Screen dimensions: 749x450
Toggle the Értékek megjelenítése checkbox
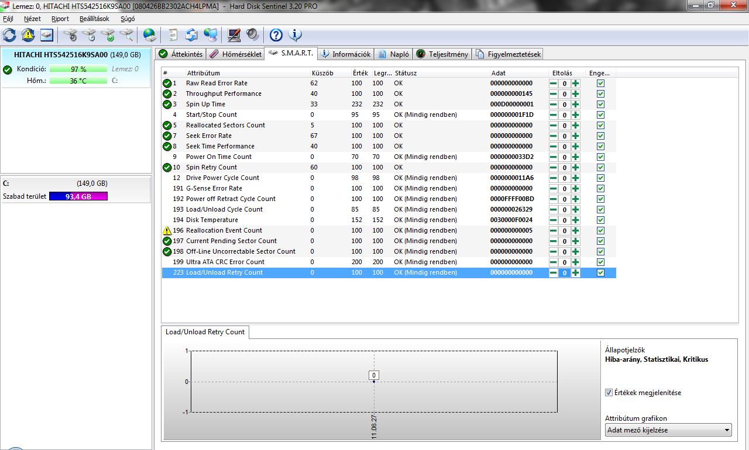pyautogui.click(x=609, y=393)
